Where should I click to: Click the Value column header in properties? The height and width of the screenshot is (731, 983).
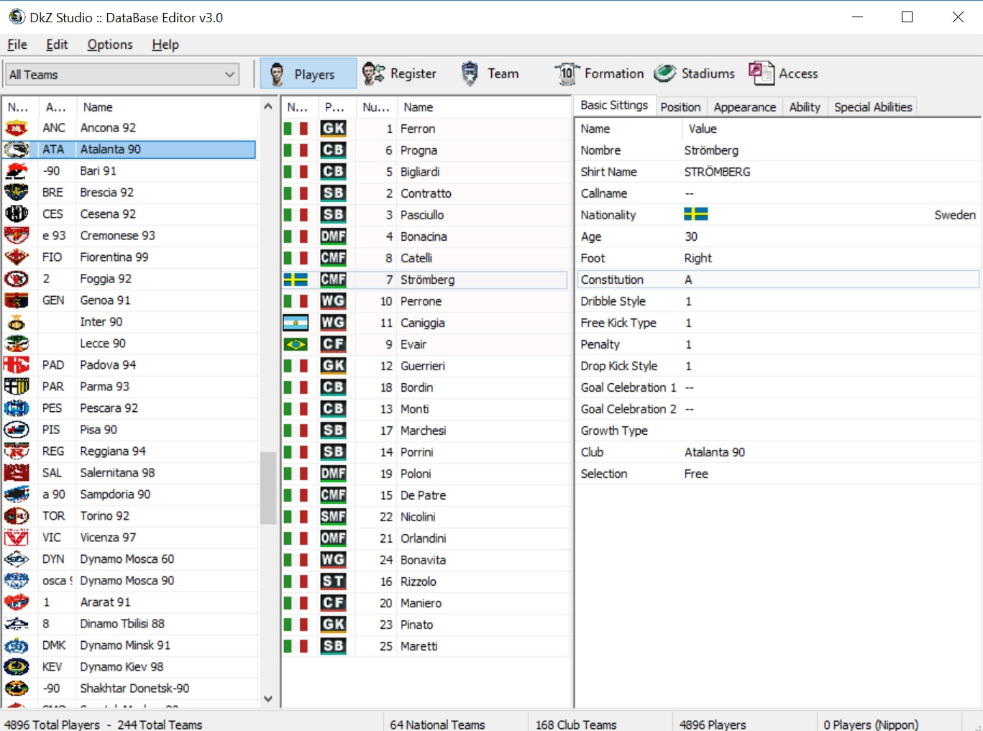click(x=831, y=129)
